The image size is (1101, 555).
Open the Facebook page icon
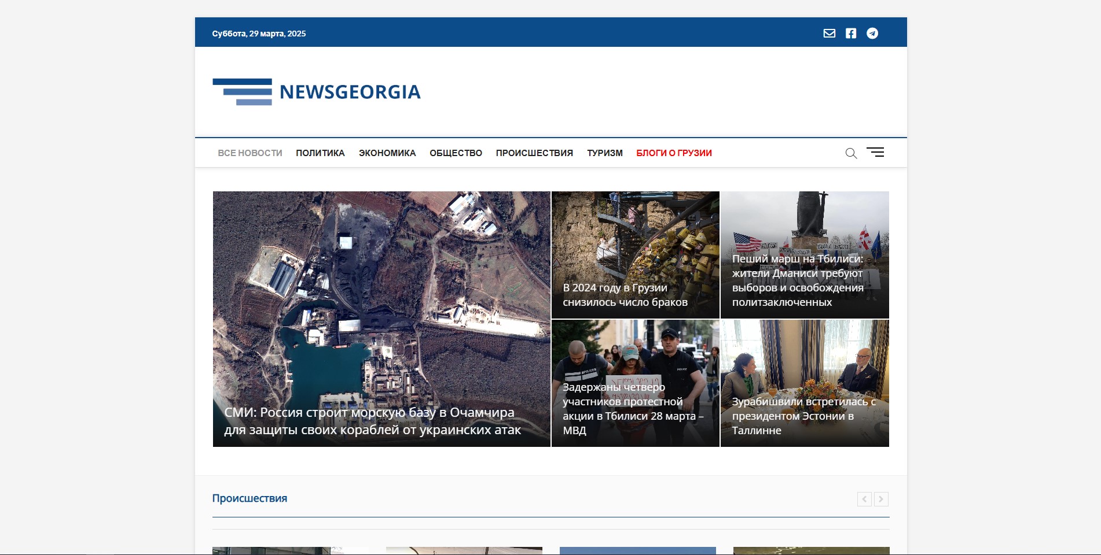[850, 34]
